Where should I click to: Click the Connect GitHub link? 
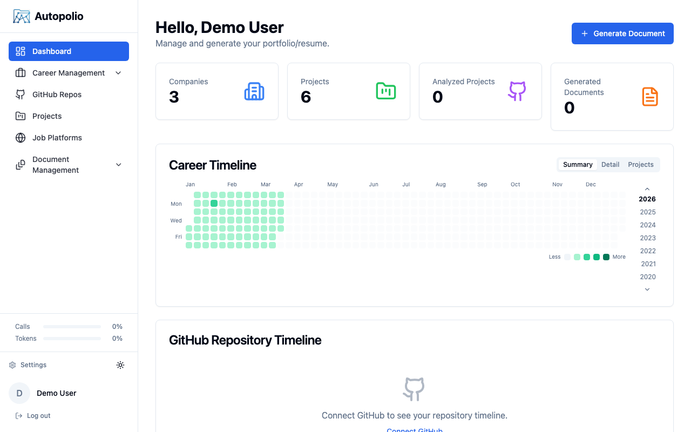pyautogui.click(x=414, y=429)
